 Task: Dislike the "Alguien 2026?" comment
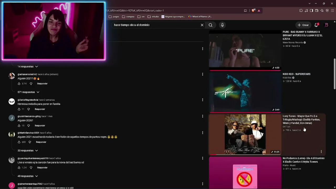pyautogui.click(x=29, y=126)
